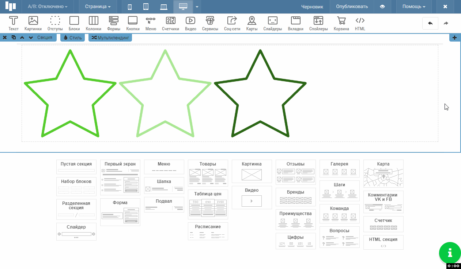Image resolution: width=461 pixels, height=269 pixels.
Task: Add the Корзина shopping cart element
Action: click(x=341, y=23)
